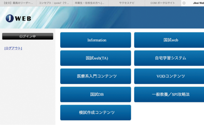Click the ログアウト link
Viewport: 204px width, 125px height.
(x=13, y=48)
